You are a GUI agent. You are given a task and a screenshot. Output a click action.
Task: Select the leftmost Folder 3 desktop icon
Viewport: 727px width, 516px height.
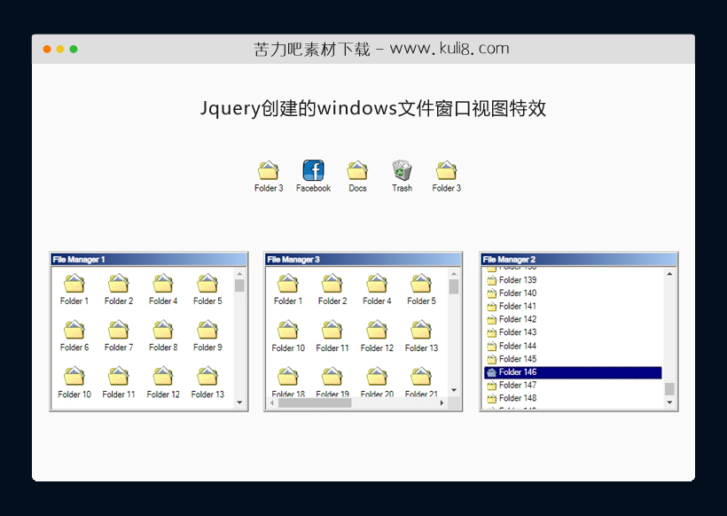(x=269, y=169)
